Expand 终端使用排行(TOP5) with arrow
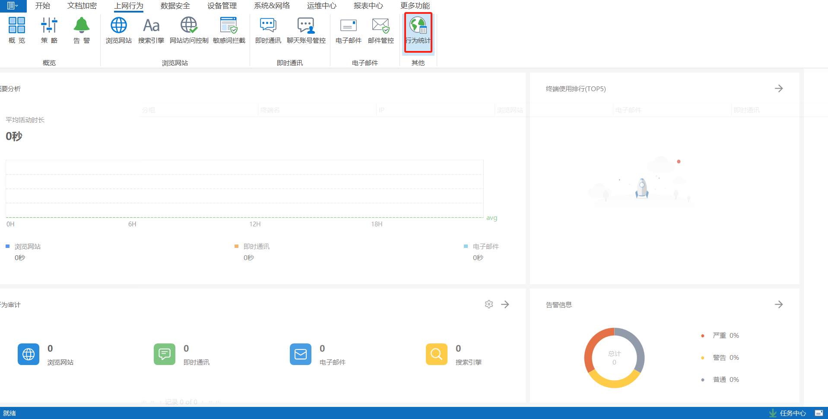The width and height of the screenshot is (828, 419). pyautogui.click(x=778, y=89)
